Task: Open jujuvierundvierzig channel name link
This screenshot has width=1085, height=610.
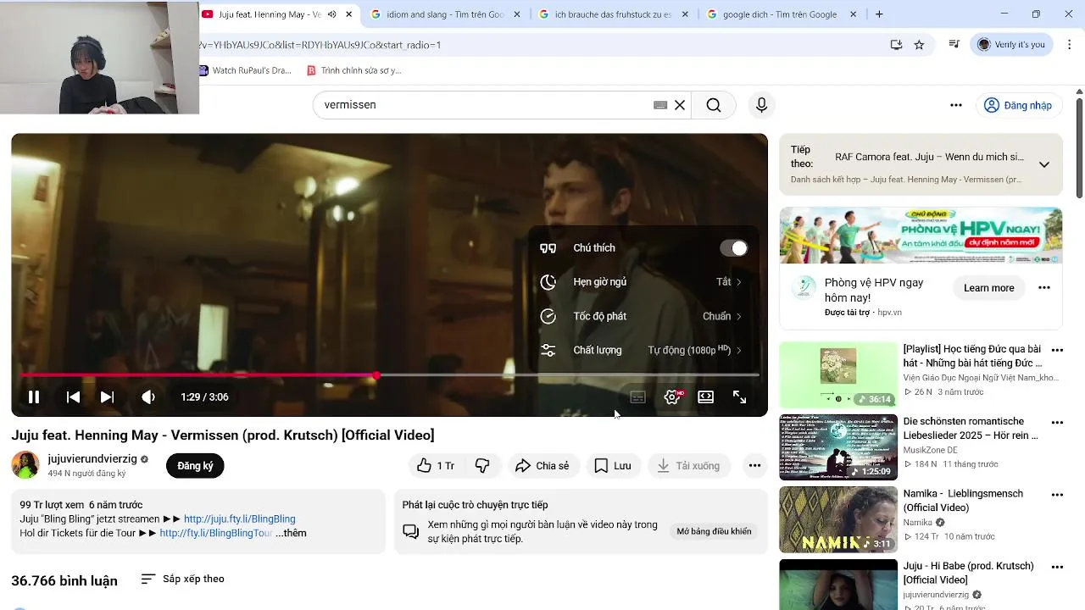Action: click(x=92, y=458)
